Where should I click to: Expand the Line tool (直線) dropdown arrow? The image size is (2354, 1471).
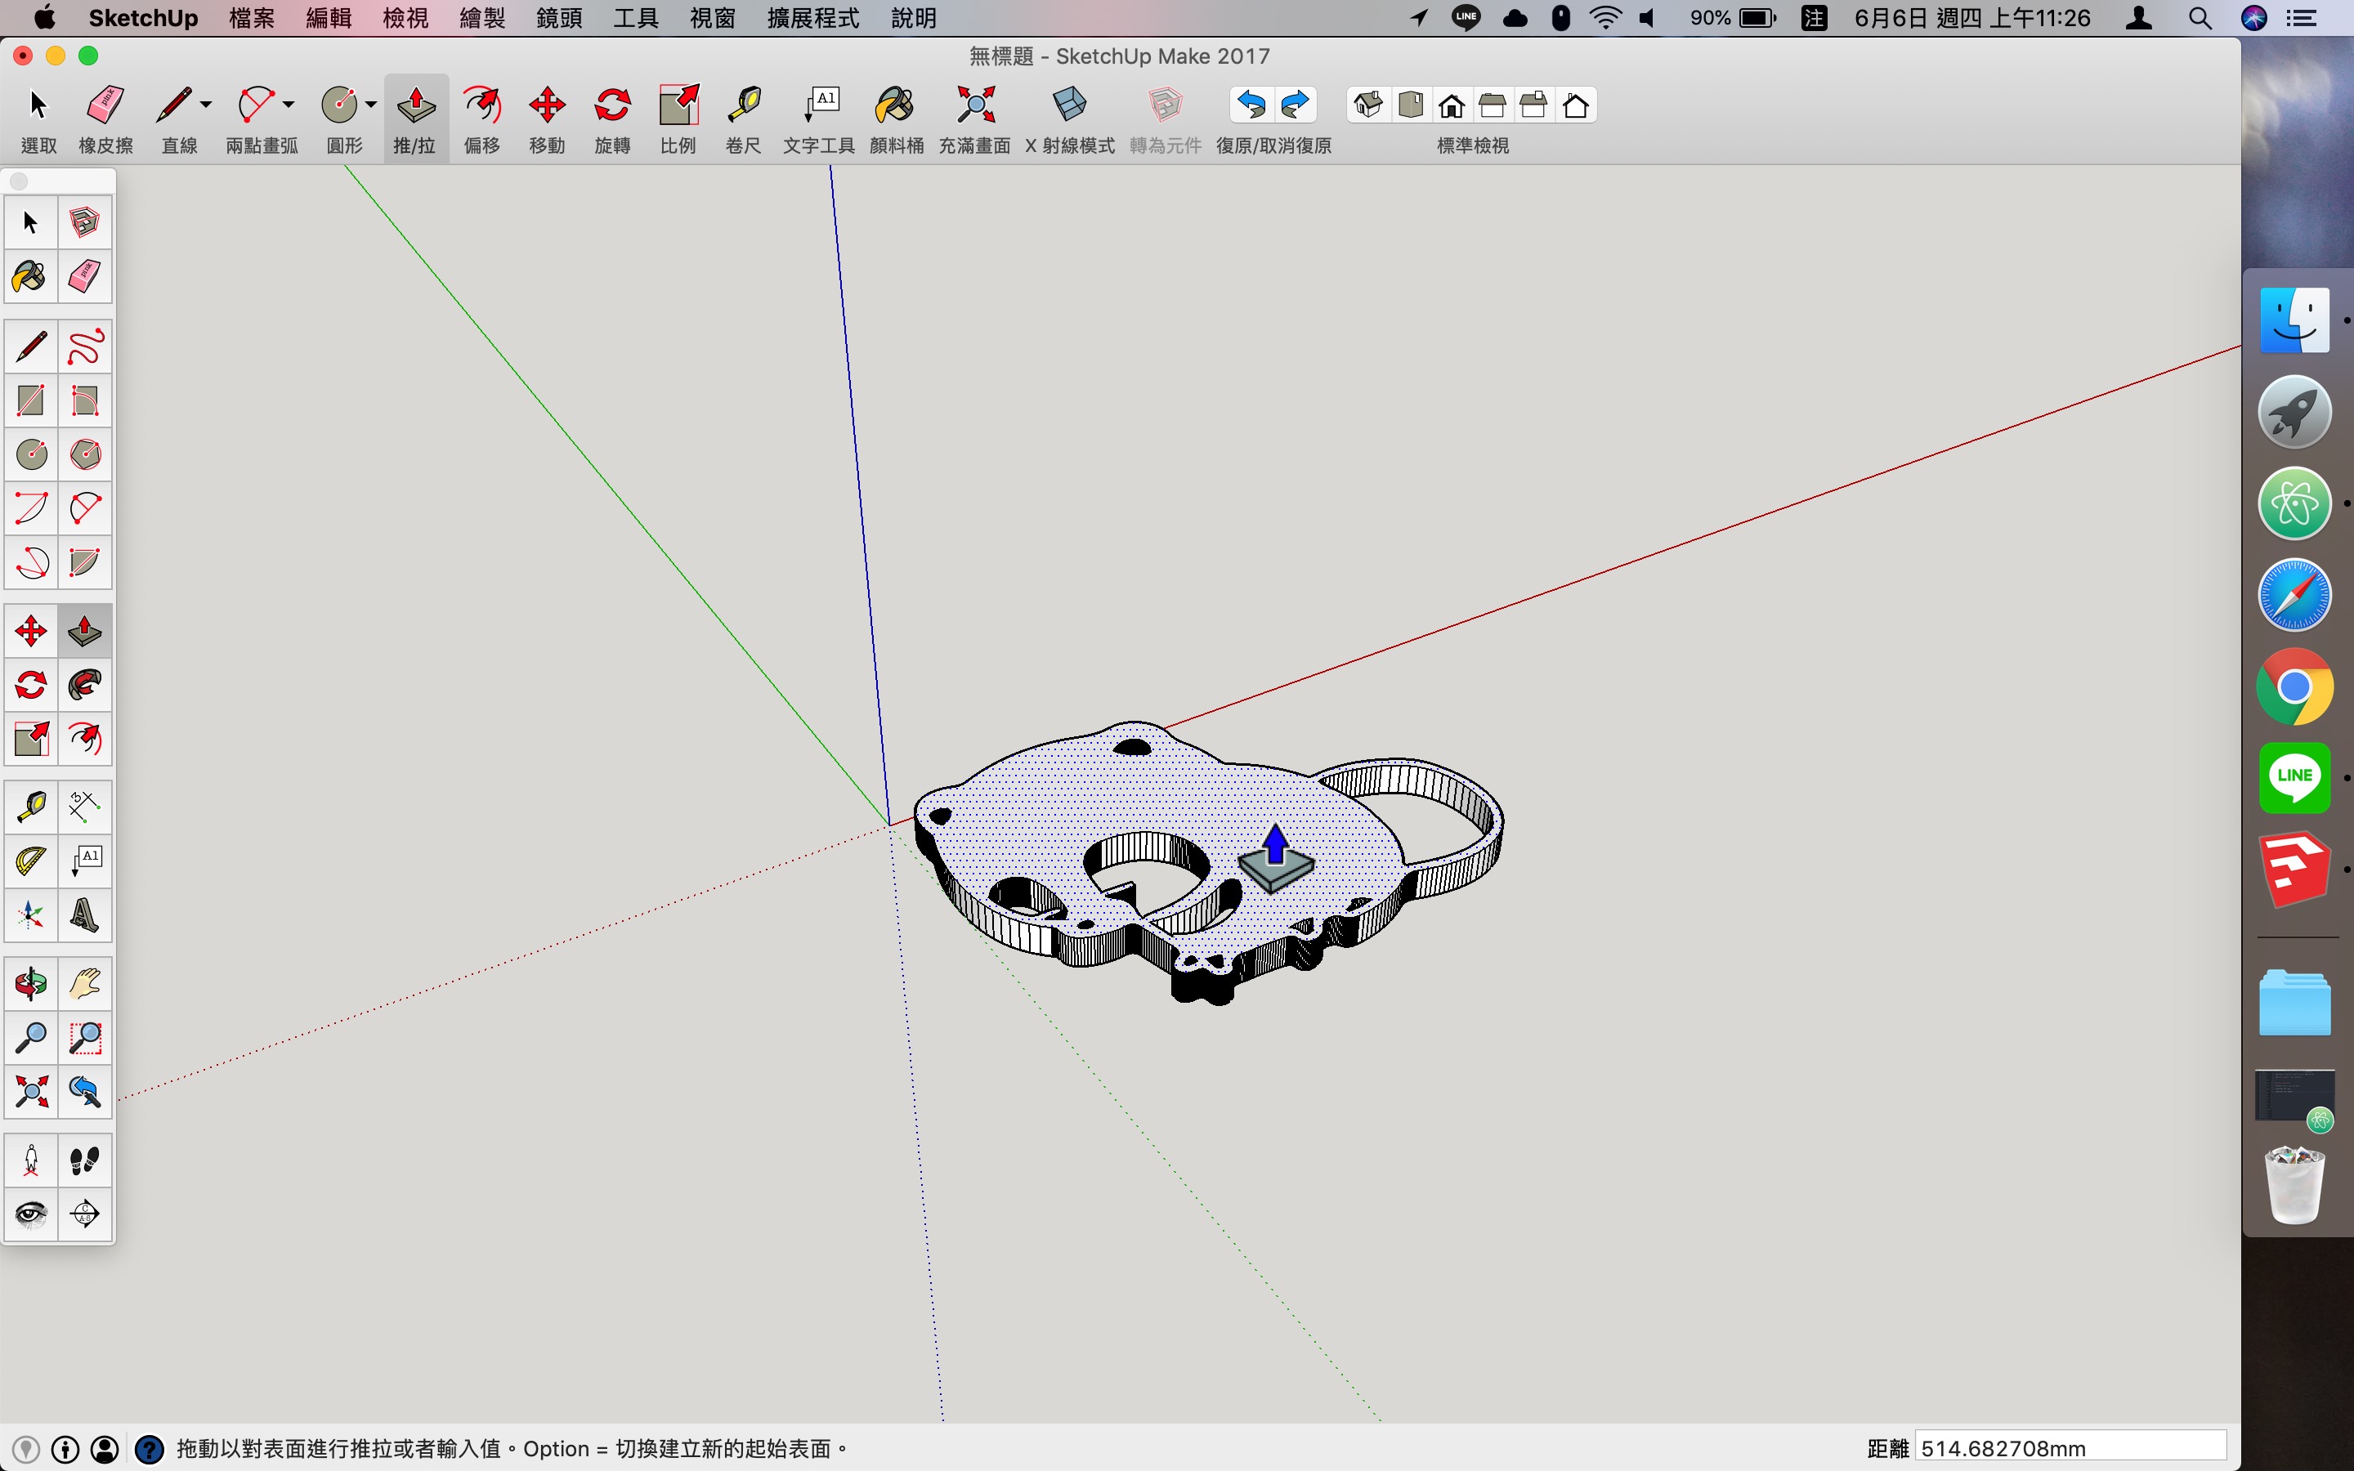[206, 104]
